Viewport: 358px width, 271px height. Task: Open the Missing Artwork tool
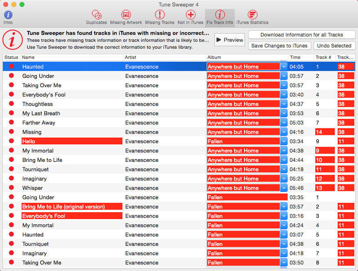click(126, 17)
